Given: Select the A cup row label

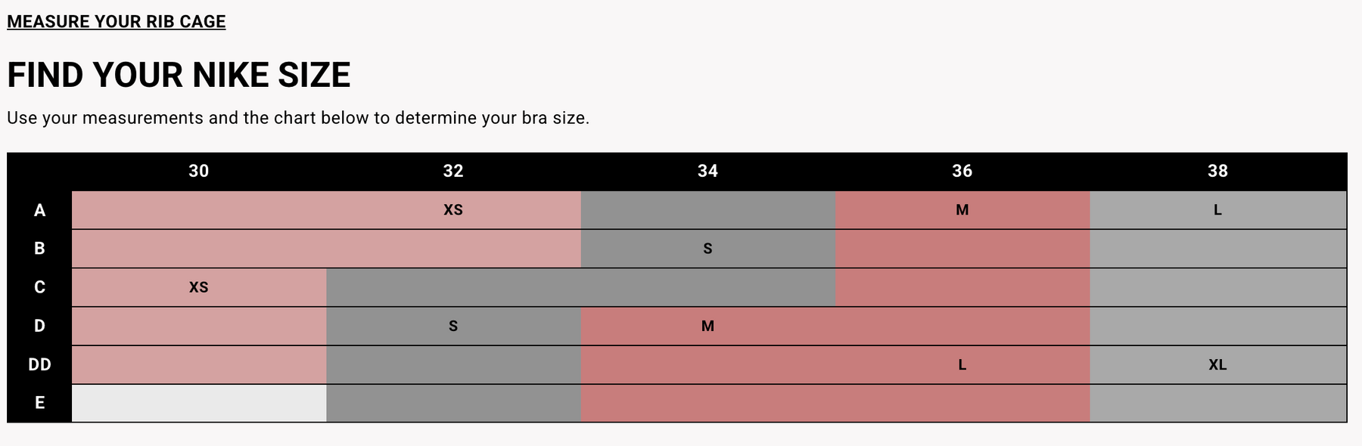Looking at the screenshot, I should click(x=39, y=210).
